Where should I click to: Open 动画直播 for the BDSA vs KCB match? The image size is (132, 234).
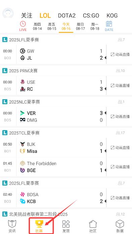click(120, 198)
